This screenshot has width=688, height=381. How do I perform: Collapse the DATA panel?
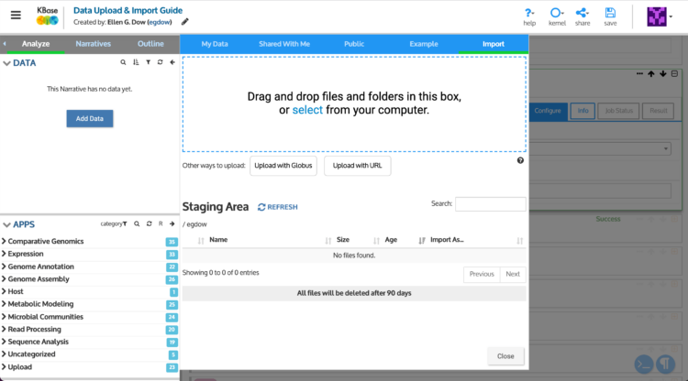[x=6, y=63]
